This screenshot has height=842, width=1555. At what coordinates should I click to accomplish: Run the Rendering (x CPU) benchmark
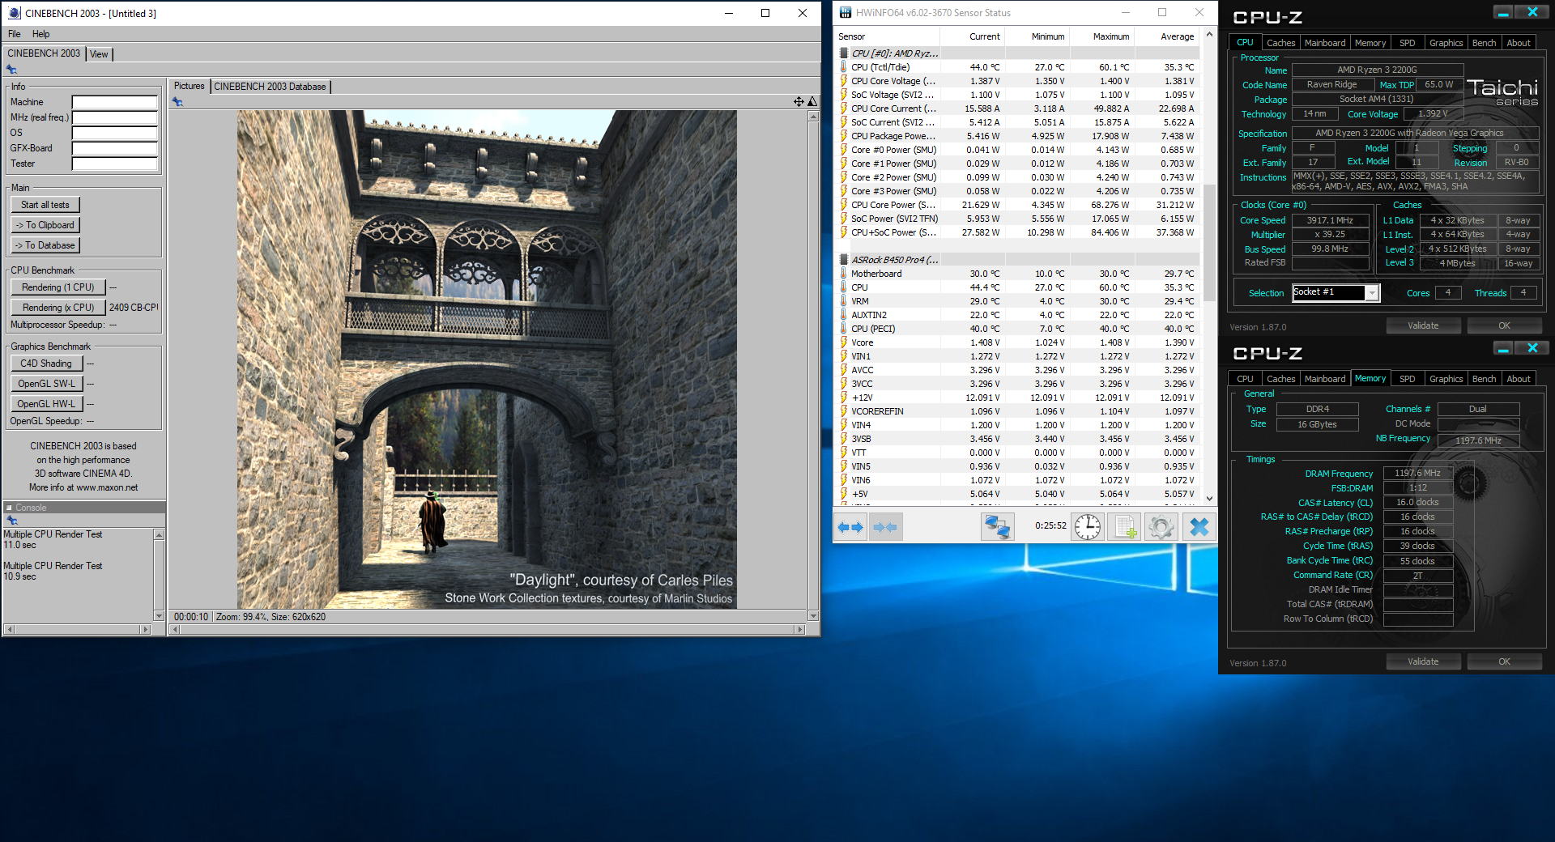(58, 308)
